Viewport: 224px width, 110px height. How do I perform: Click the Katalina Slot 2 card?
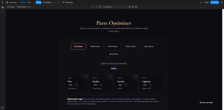click(101, 83)
